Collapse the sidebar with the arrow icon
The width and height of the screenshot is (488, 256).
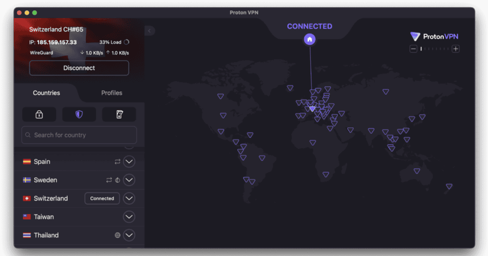point(149,31)
